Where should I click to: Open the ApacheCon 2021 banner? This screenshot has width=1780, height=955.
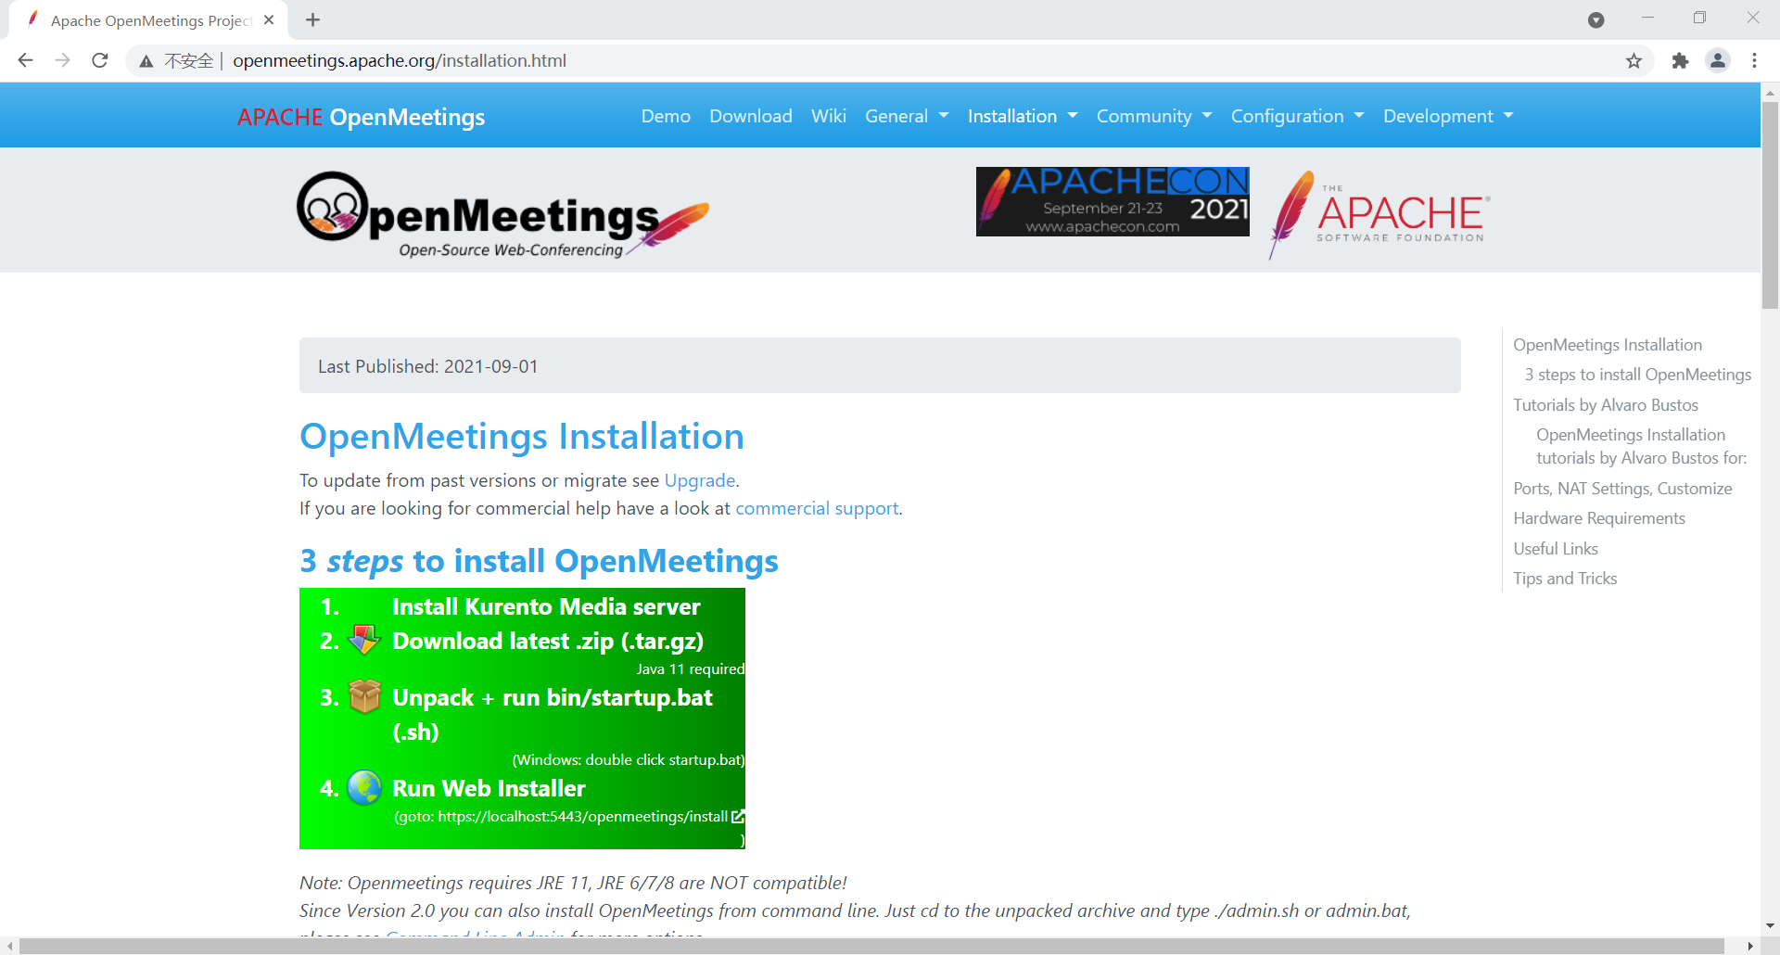1112,201
